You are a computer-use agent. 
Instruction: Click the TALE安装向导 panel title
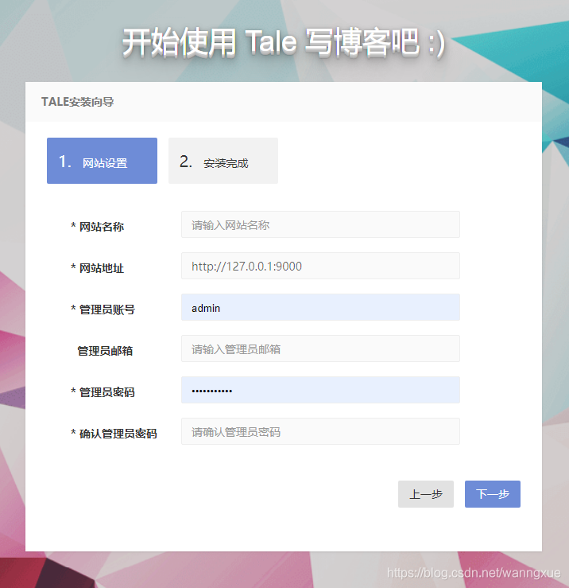coord(78,102)
